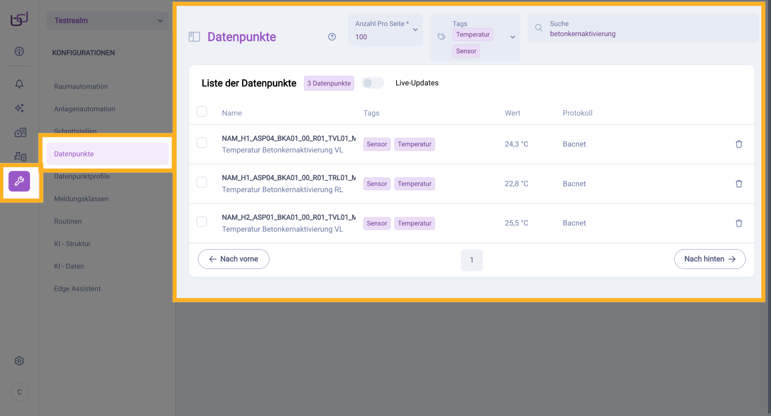
Task: Open the notifications bell icon
Action: pos(19,83)
